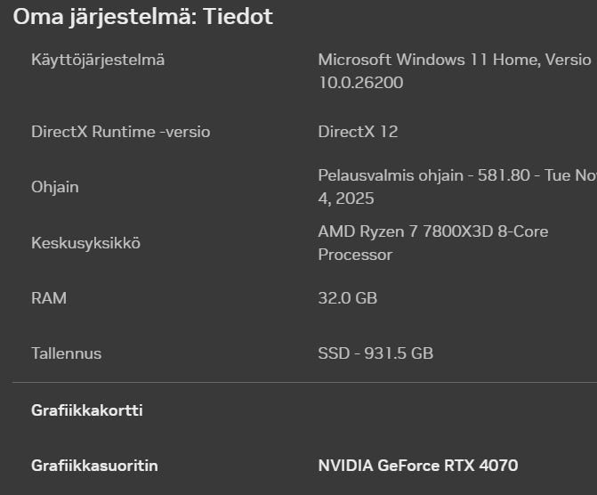Click the 32.0 GB memory value
The width and height of the screenshot is (597, 495).
(347, 298)
